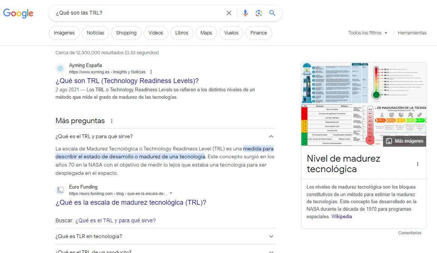Switch to Shopping filter
This screenshot has width=437, height=253.
126,33
